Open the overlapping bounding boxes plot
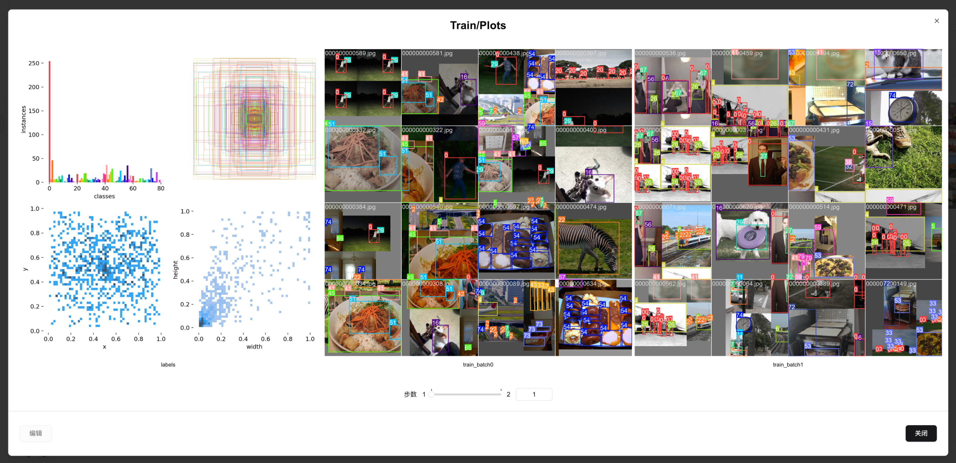 point(254,119)
